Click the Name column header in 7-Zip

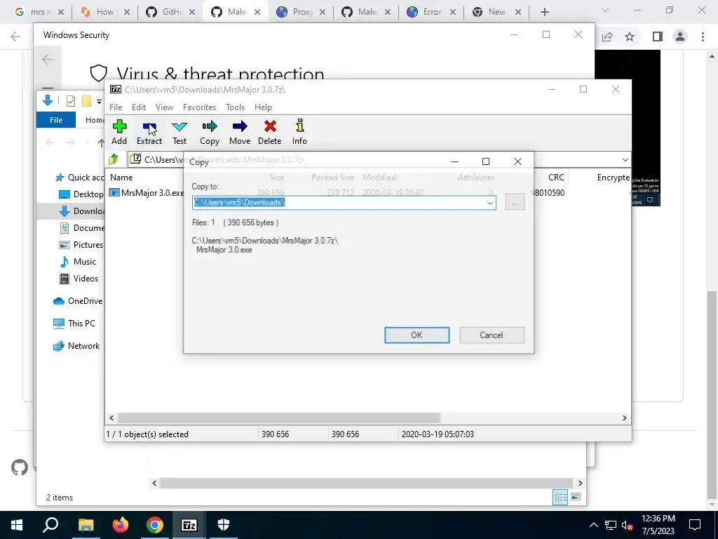[121, 178]
